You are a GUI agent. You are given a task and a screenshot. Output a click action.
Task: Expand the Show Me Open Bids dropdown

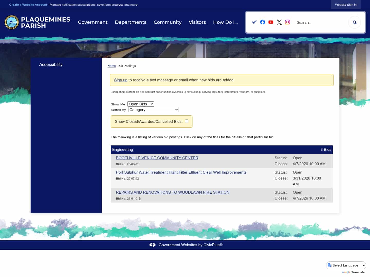[x=141, y=104]
